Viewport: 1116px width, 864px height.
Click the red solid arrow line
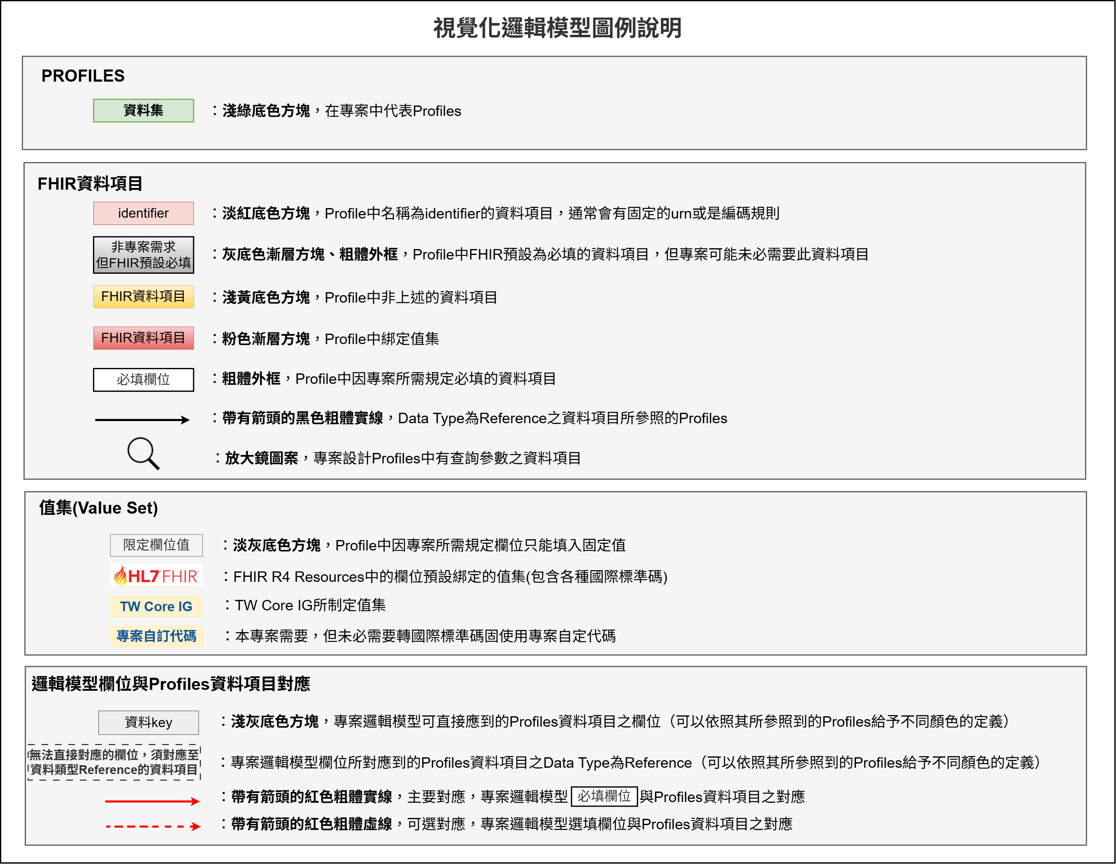tap(151, 801)
